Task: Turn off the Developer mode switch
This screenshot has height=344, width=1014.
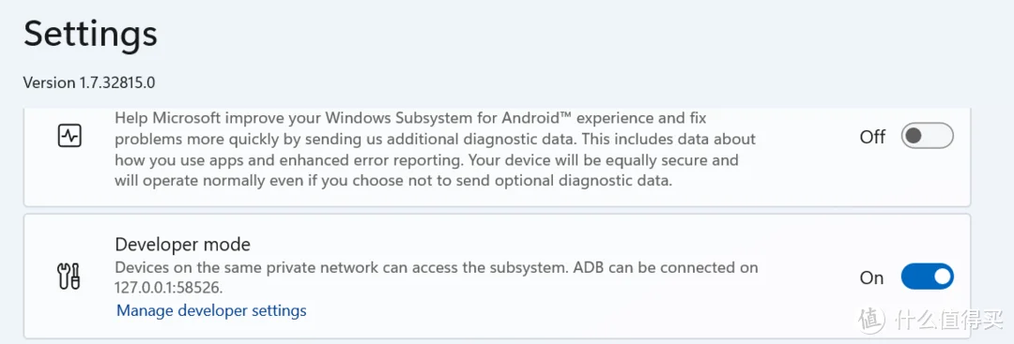Action: pyautogui.click(x=928, y=277)
